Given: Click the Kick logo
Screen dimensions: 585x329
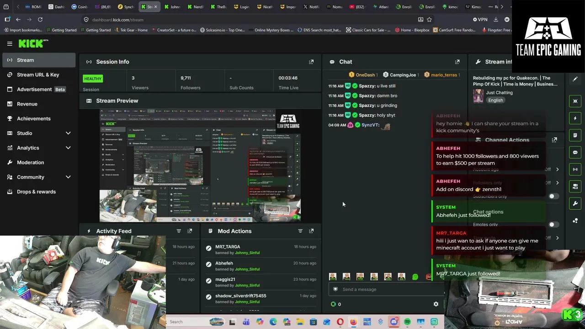Looking at the screenshot, I should pyautogui.click(x=33, y=43).
